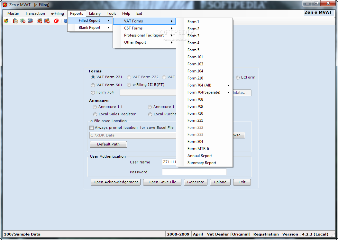Choose Form 231 menu entry
This screenshot has width=338, height=240.
tap(204, 120)
